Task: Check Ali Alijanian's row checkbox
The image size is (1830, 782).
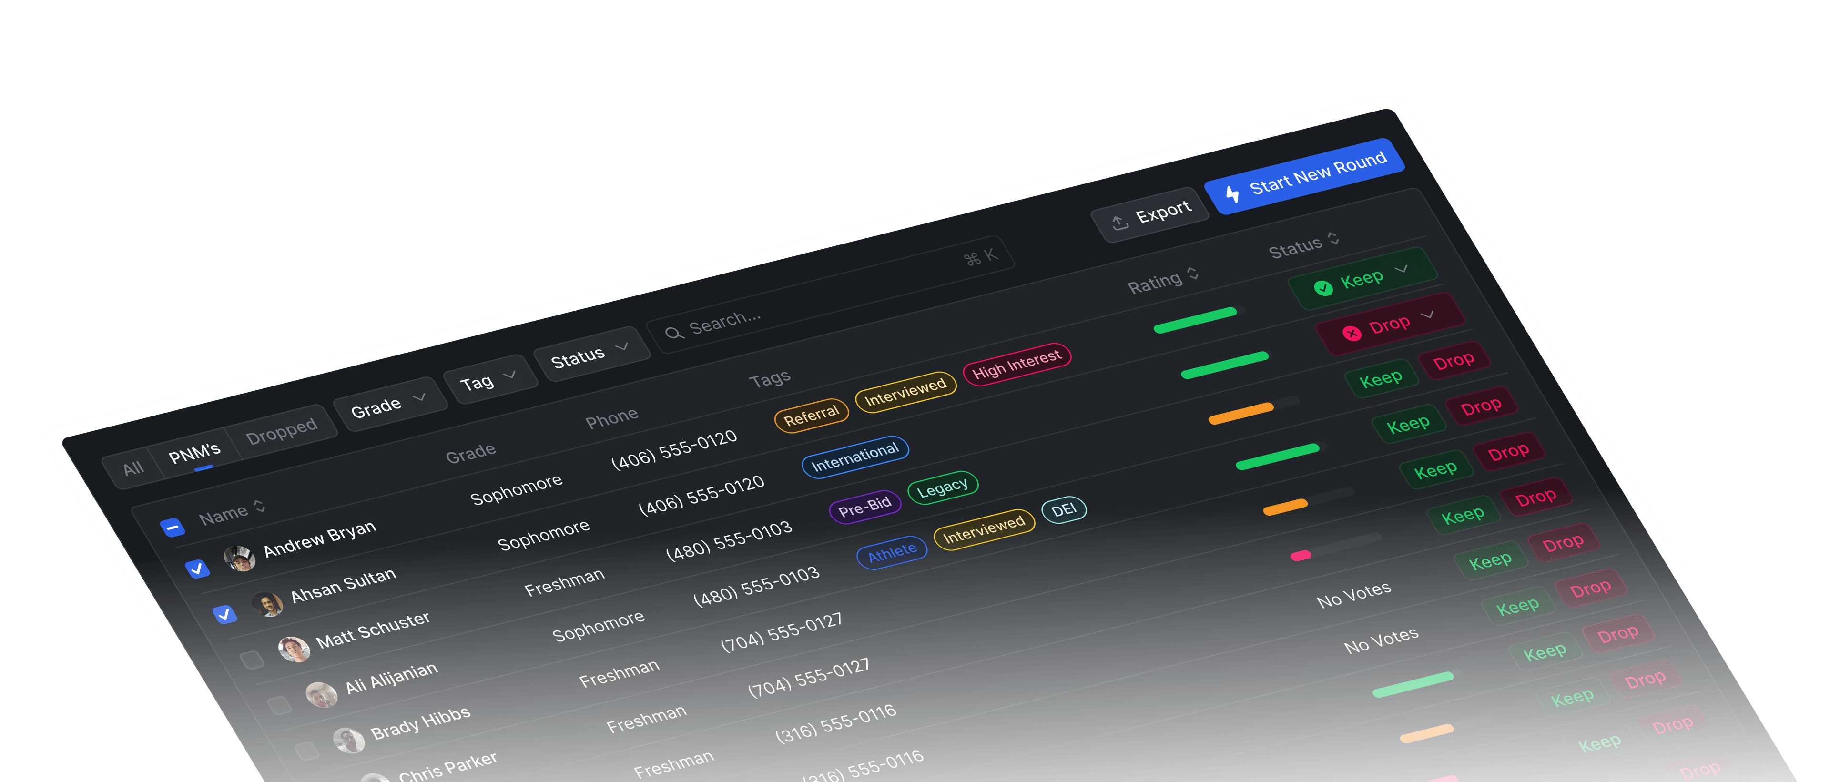Action: coord(279,705)
